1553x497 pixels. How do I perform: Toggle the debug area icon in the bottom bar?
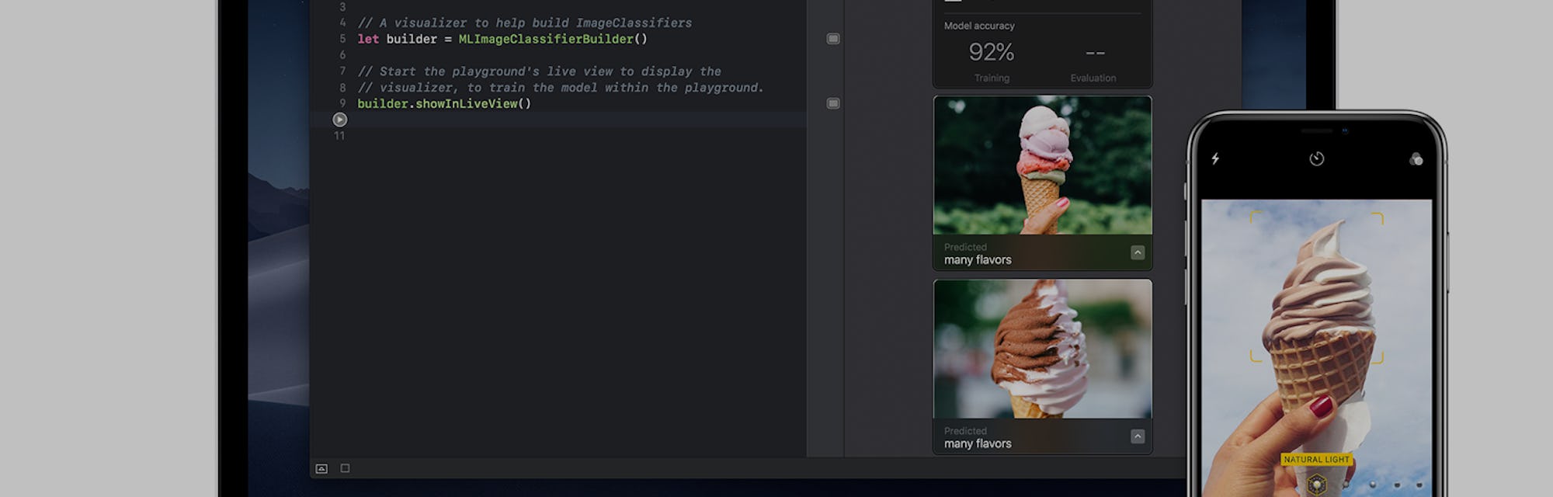(x=321, y=468)
